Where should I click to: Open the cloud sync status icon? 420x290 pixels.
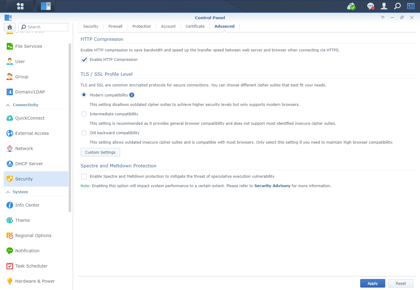351,6
